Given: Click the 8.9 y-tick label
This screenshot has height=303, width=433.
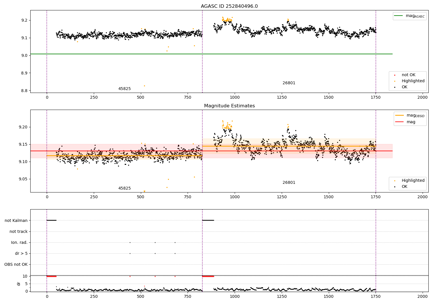Looking at the screenshot, I should pyautogui.click(x=24, y=73).
